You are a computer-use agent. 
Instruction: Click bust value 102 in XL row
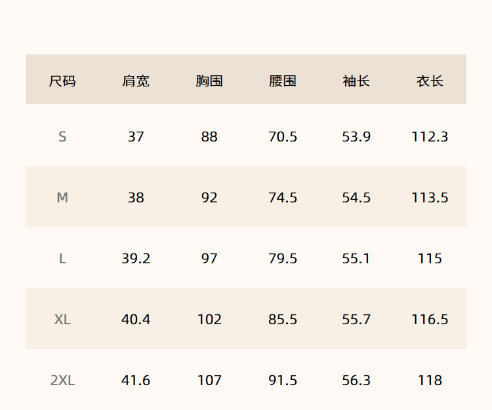click(209, 319)
